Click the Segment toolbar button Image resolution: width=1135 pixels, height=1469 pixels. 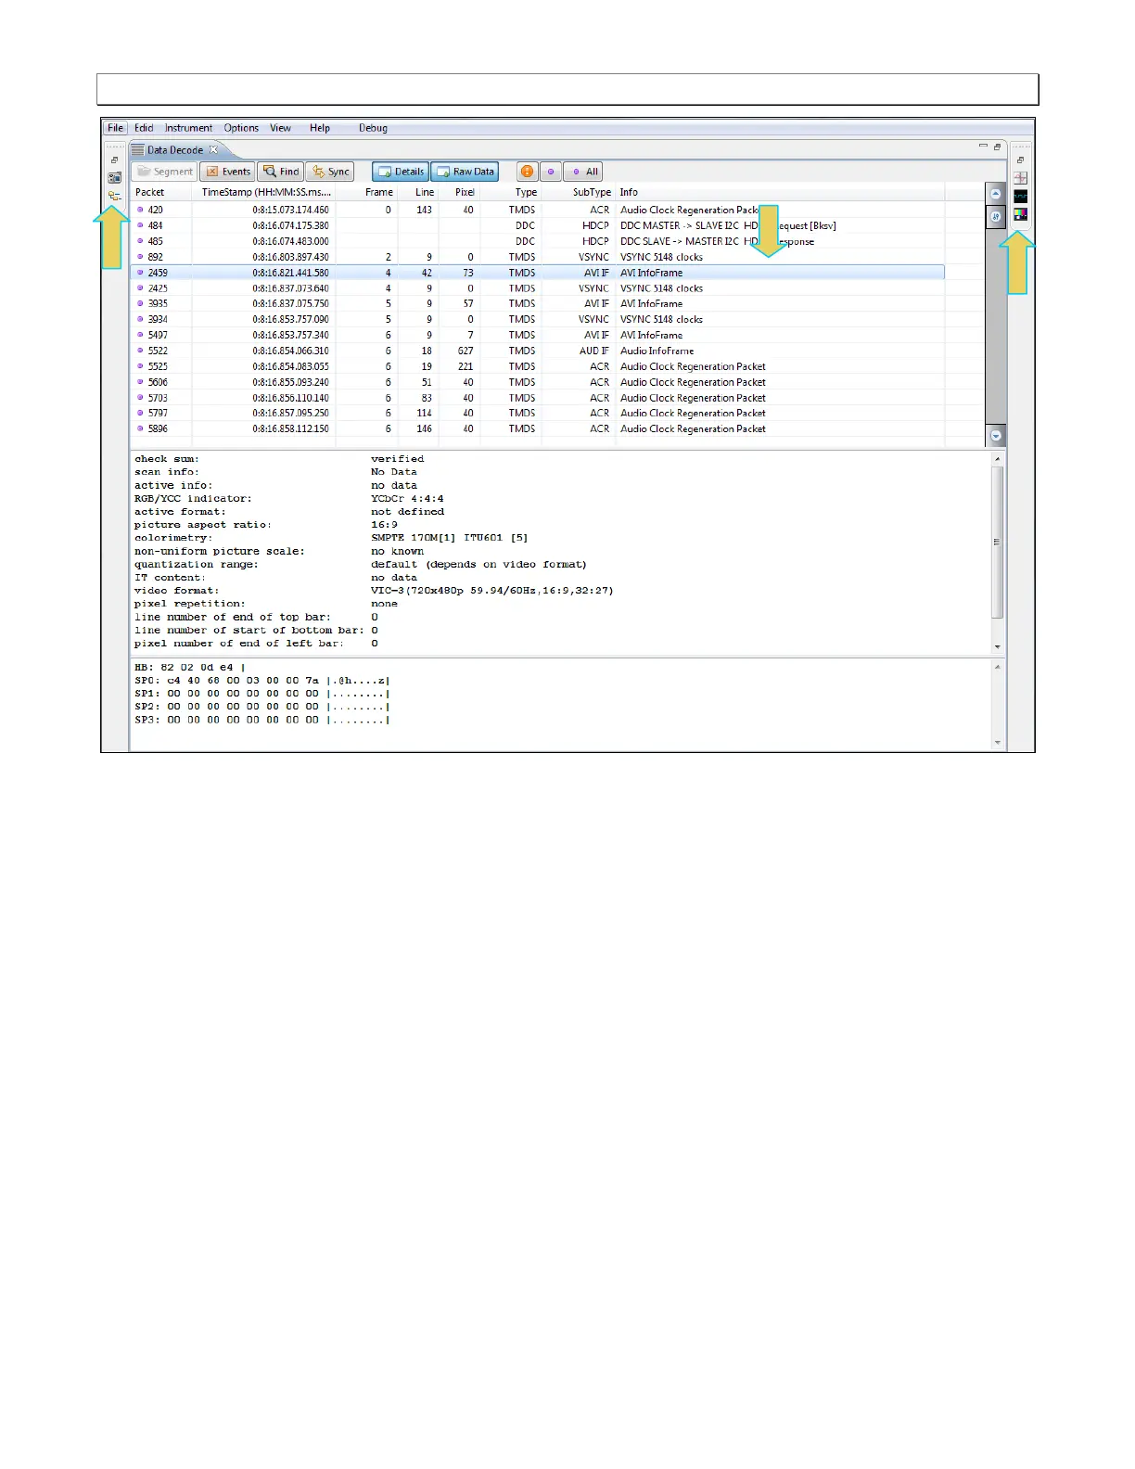point(164,172)
